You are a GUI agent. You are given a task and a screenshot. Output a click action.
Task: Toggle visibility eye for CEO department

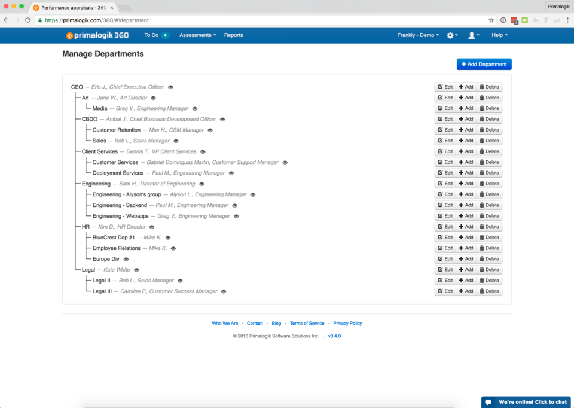[170, 87]
